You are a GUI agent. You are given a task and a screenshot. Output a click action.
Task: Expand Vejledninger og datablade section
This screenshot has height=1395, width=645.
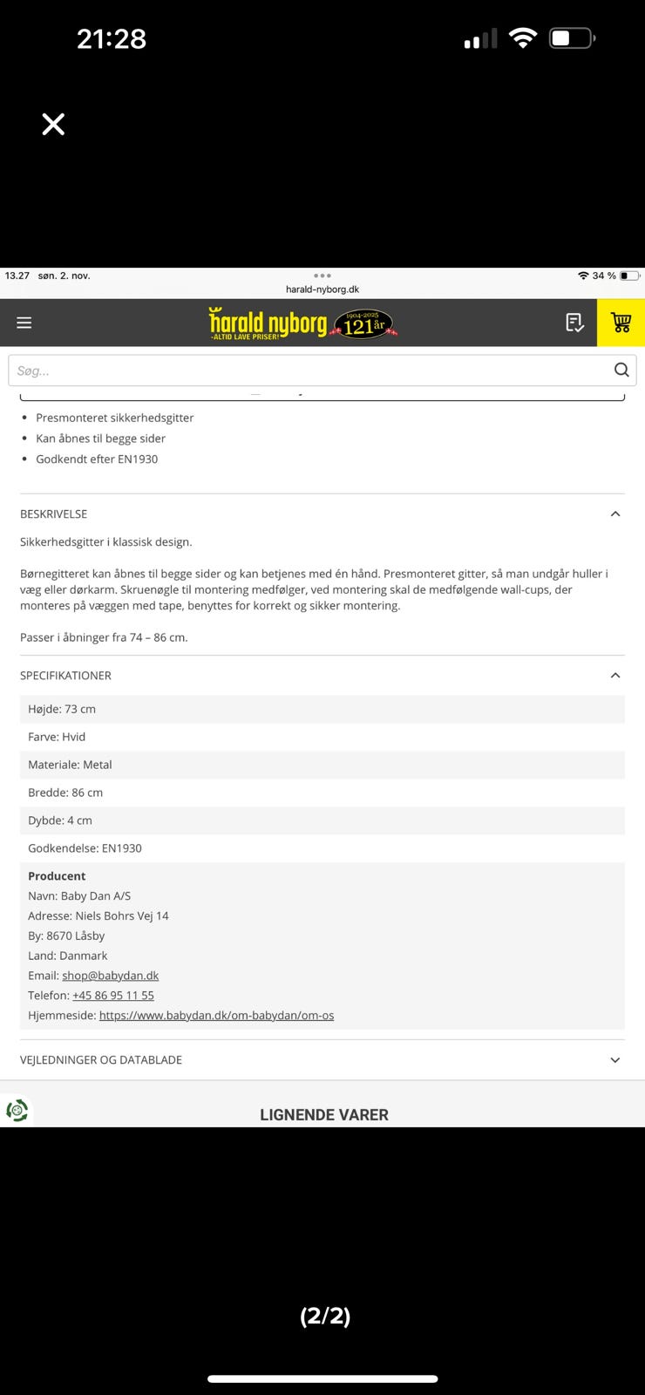[x=615, y=1060]
